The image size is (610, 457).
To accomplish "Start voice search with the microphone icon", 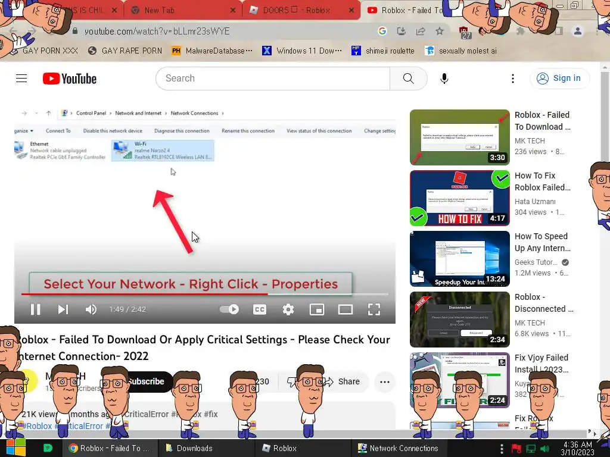I will (x=444, y=79).
